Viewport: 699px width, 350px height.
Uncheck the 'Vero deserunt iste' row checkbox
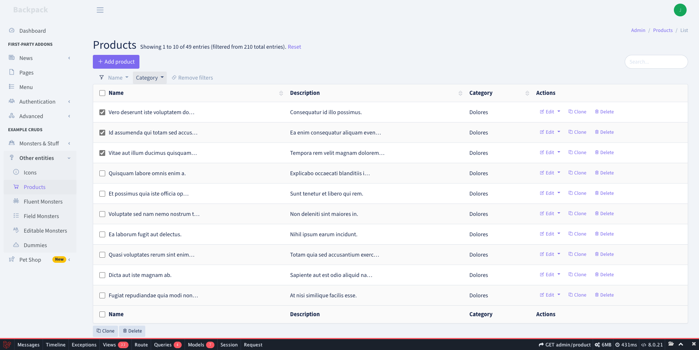click(102, 112)
